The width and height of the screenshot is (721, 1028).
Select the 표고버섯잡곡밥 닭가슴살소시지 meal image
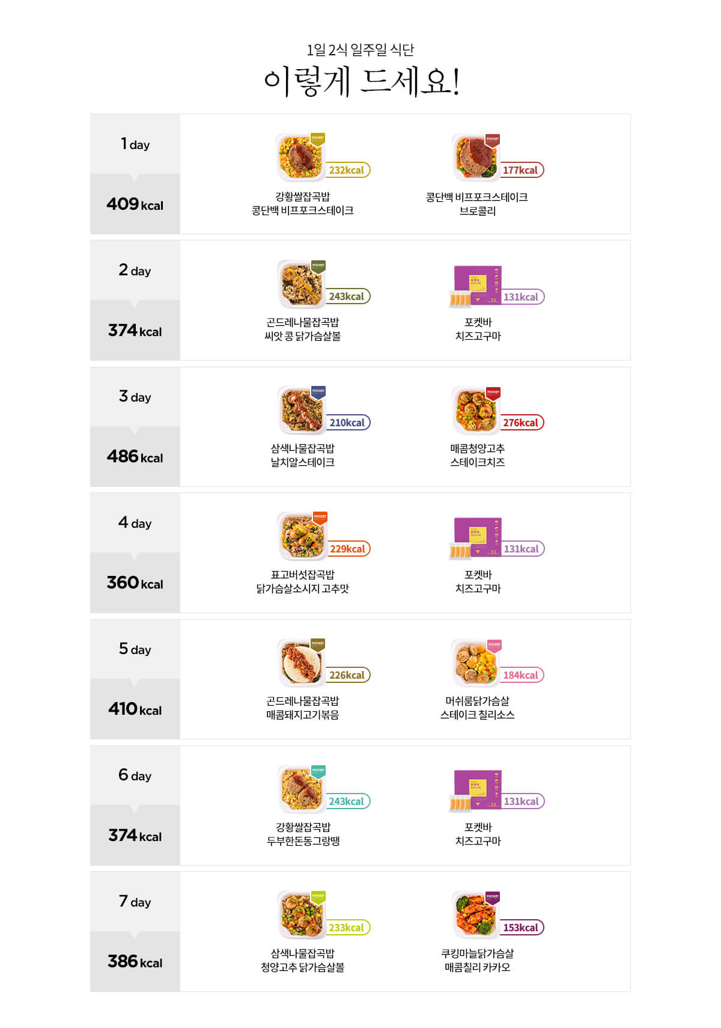(x=301, y=536)
